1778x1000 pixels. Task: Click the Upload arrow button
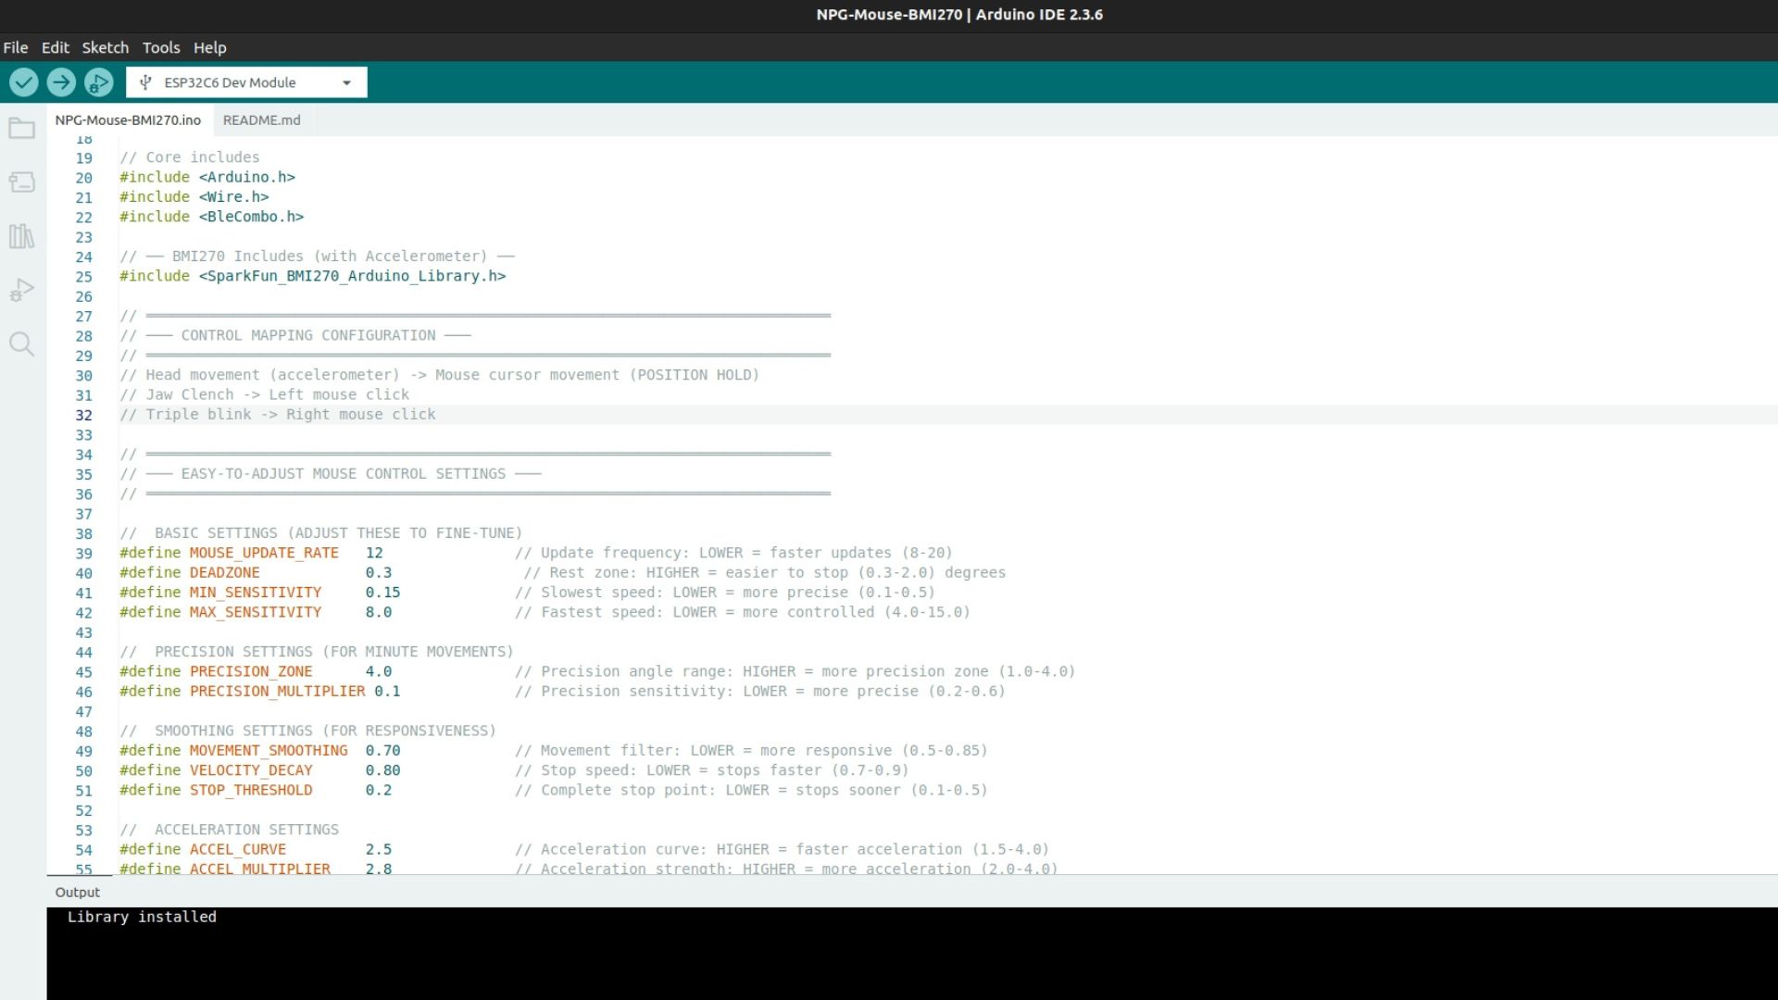61,82
